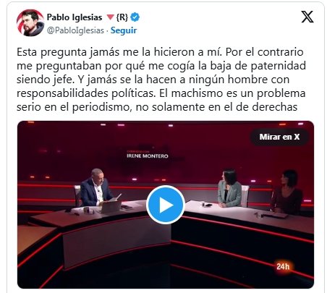Click the red triangle emoji beside the name
Image resolution: width=327 pixels, height=293 pixels.
pos(110,17)
